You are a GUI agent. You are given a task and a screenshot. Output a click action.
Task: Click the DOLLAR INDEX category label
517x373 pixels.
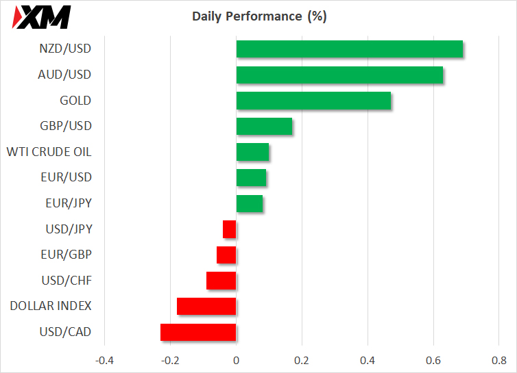[x=51, y=306]
